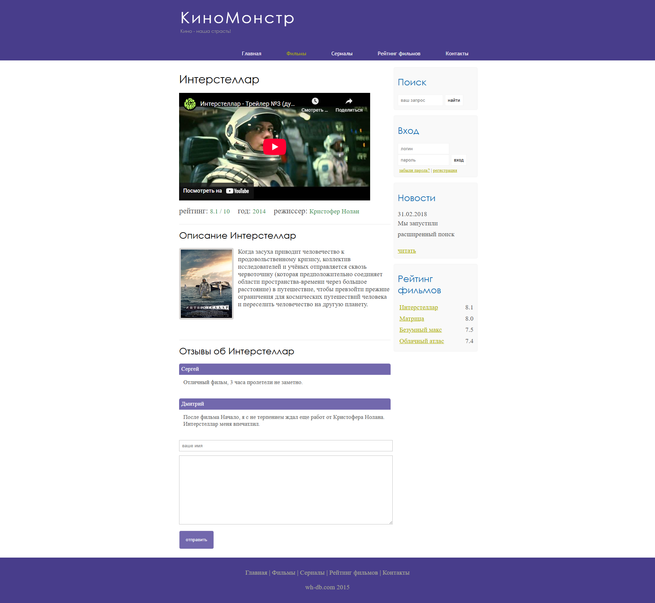
Task: Click the вход login button
Action: click(458, 160)
